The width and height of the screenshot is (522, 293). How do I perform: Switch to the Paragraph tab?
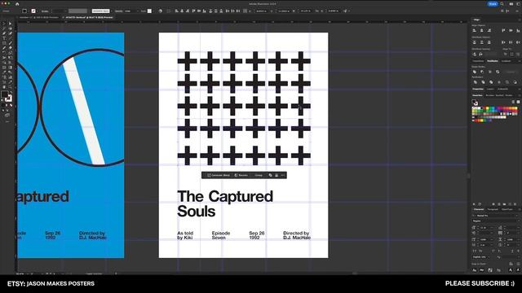493,209
